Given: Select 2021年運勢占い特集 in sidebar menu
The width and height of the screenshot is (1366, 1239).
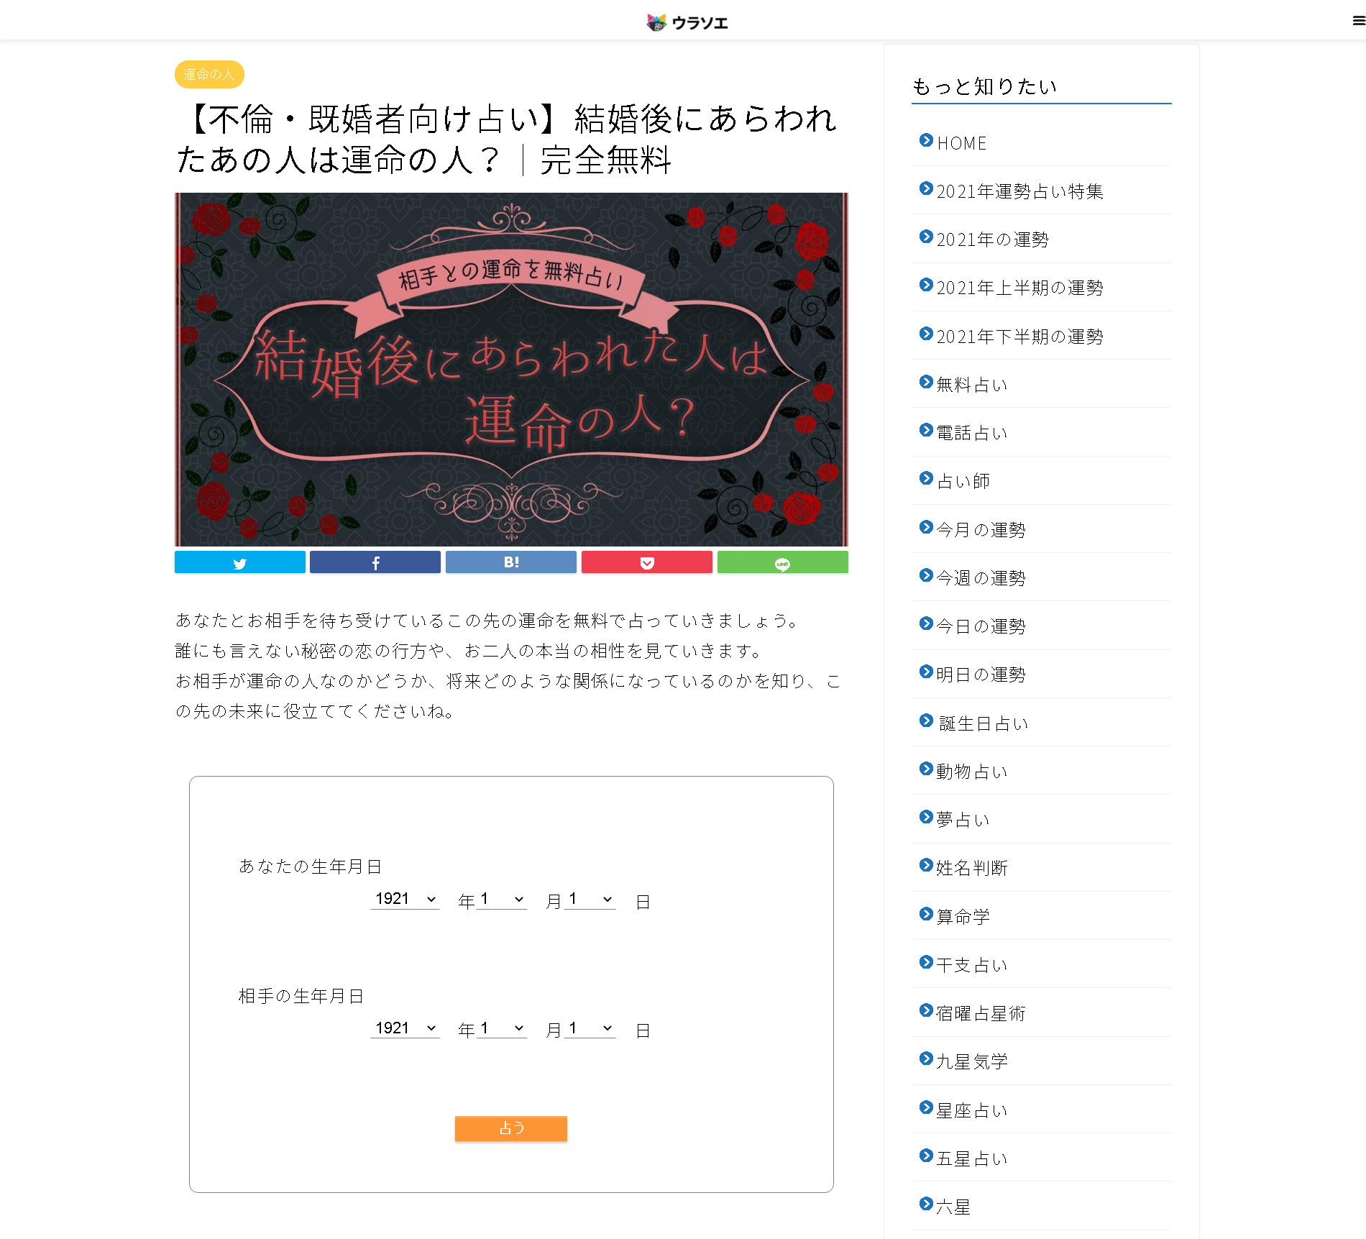Looking at the screenshot, I should click(x=1019, y=191).
